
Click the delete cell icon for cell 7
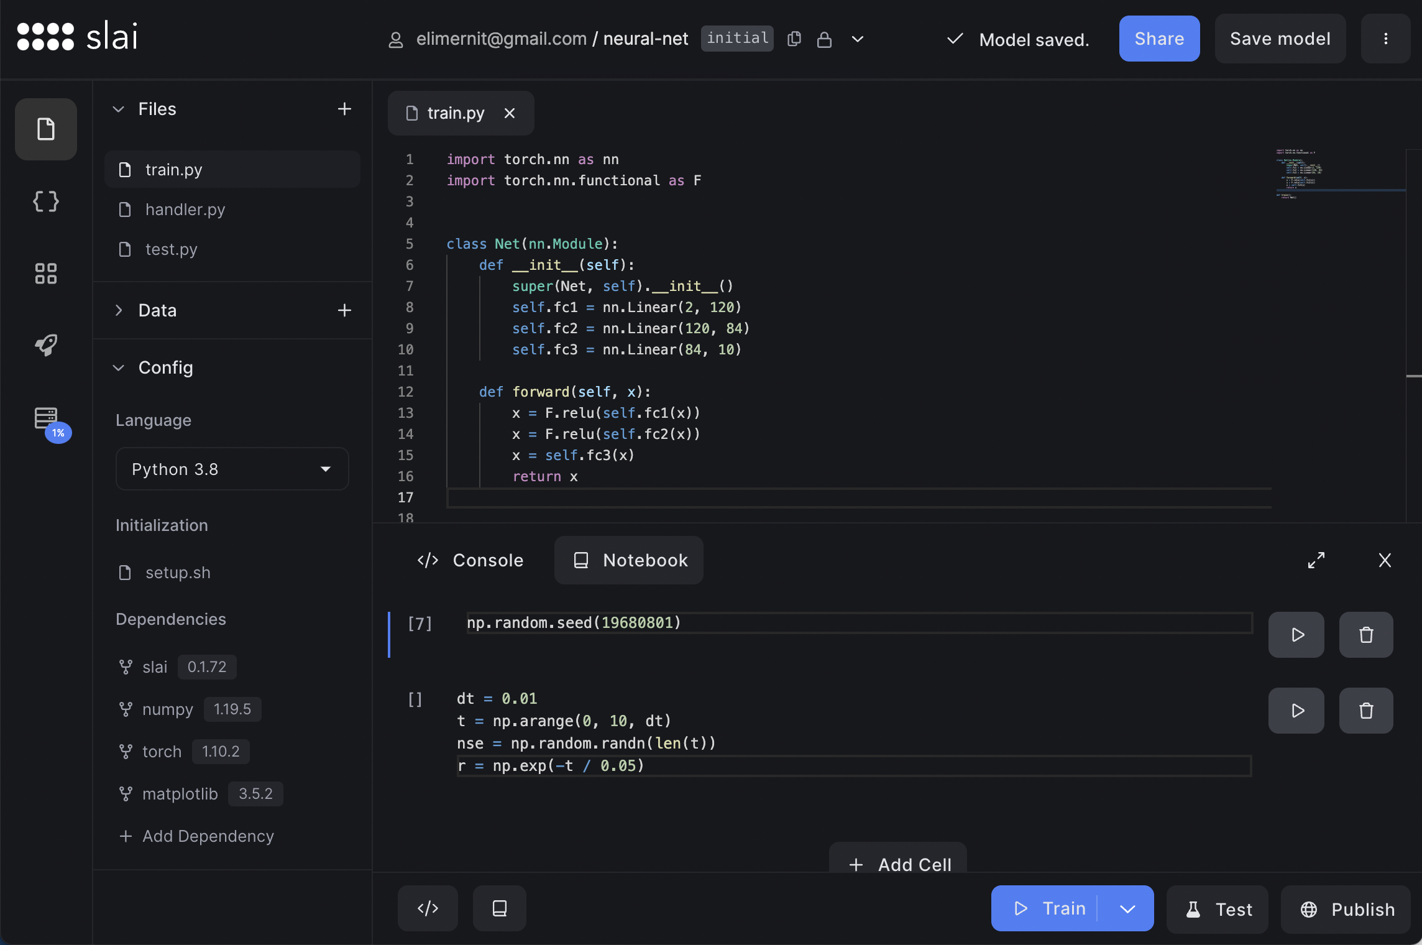(1365, 634)
